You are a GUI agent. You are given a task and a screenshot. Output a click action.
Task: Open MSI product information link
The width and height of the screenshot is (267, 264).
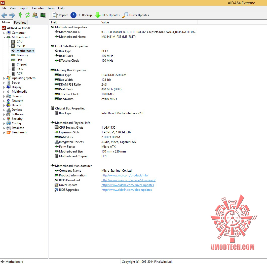click(x=125, y=175)
